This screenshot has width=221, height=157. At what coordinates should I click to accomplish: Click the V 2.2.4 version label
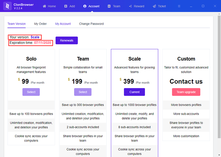tap(18, 8)
